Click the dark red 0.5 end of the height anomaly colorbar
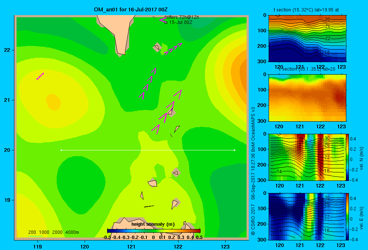The width and height of the screenshot is (368, 250). coord(198,231)
